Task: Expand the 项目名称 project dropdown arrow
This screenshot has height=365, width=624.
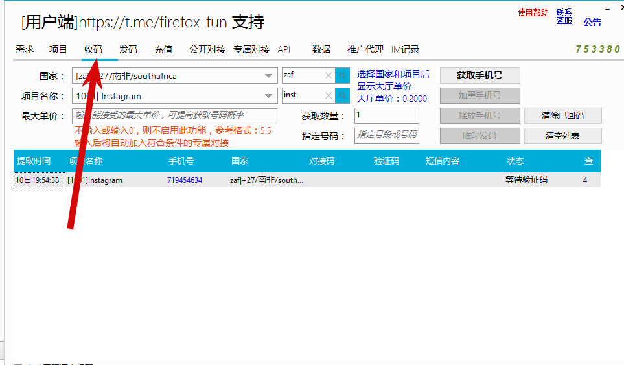Action: pos(269,96)
